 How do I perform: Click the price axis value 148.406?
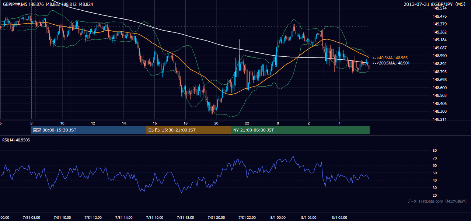440,104
